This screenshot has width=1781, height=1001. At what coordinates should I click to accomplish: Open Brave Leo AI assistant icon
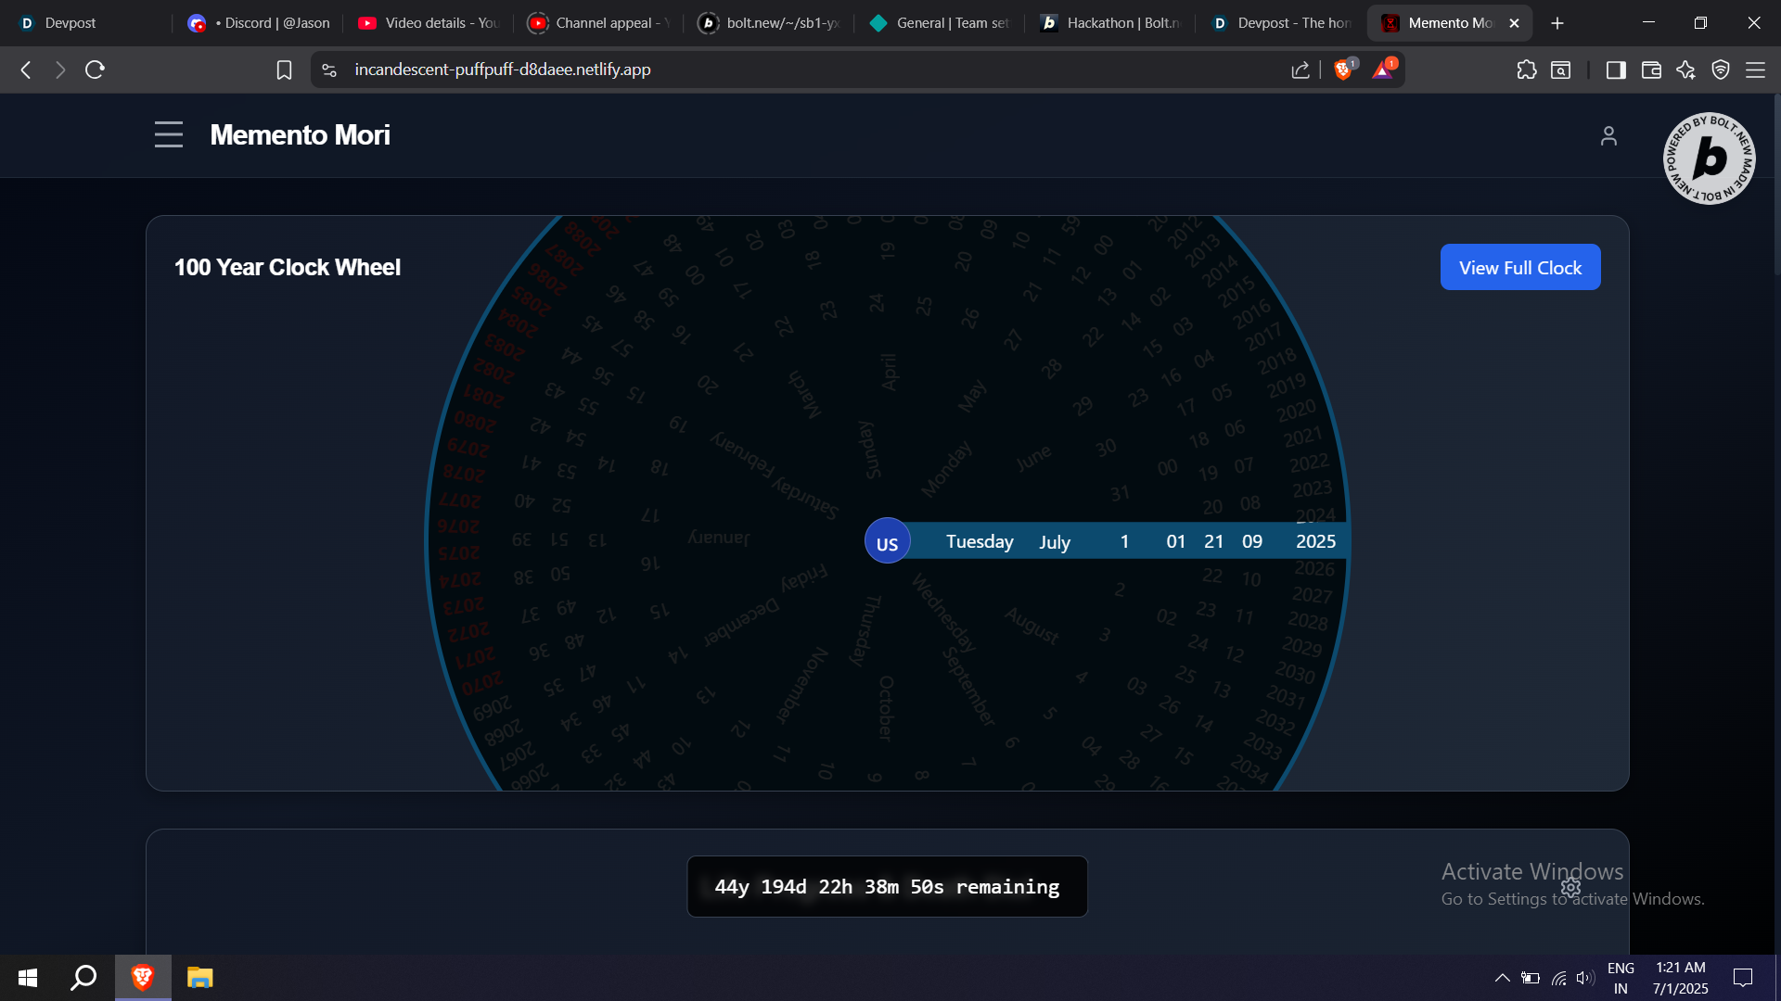(1685, 70)
